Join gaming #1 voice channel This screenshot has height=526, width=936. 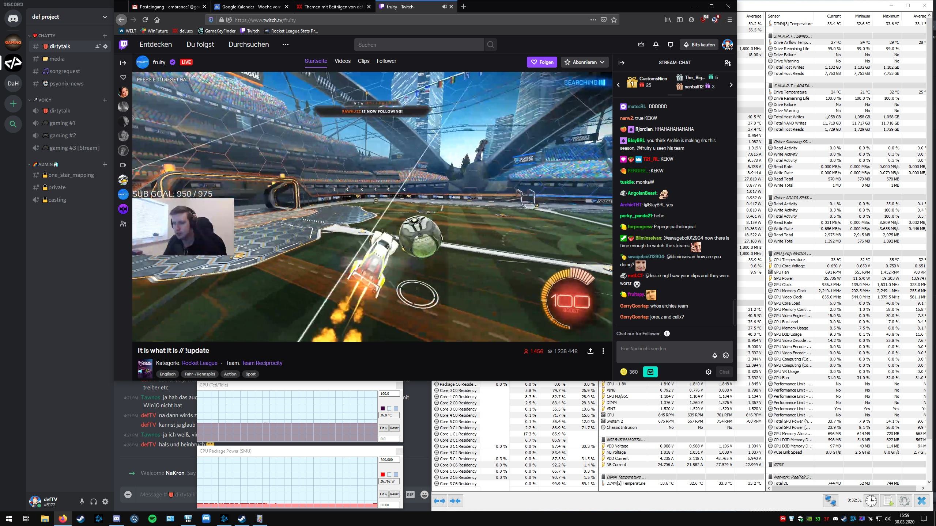69,123
